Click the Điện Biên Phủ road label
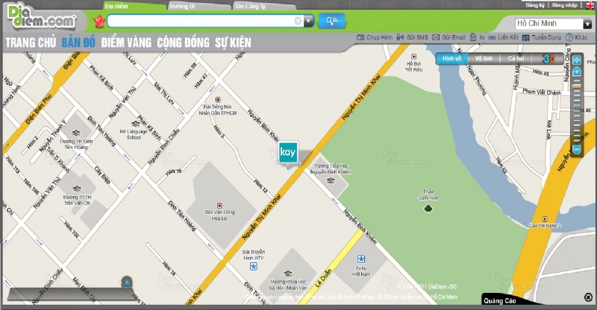 [x=39, y=109]
